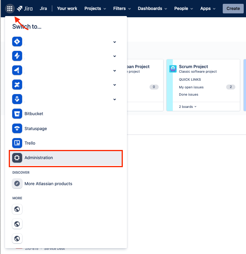Click the Classic software project subtitle
The height and width of the screenshot is (254, 246).
198,72
